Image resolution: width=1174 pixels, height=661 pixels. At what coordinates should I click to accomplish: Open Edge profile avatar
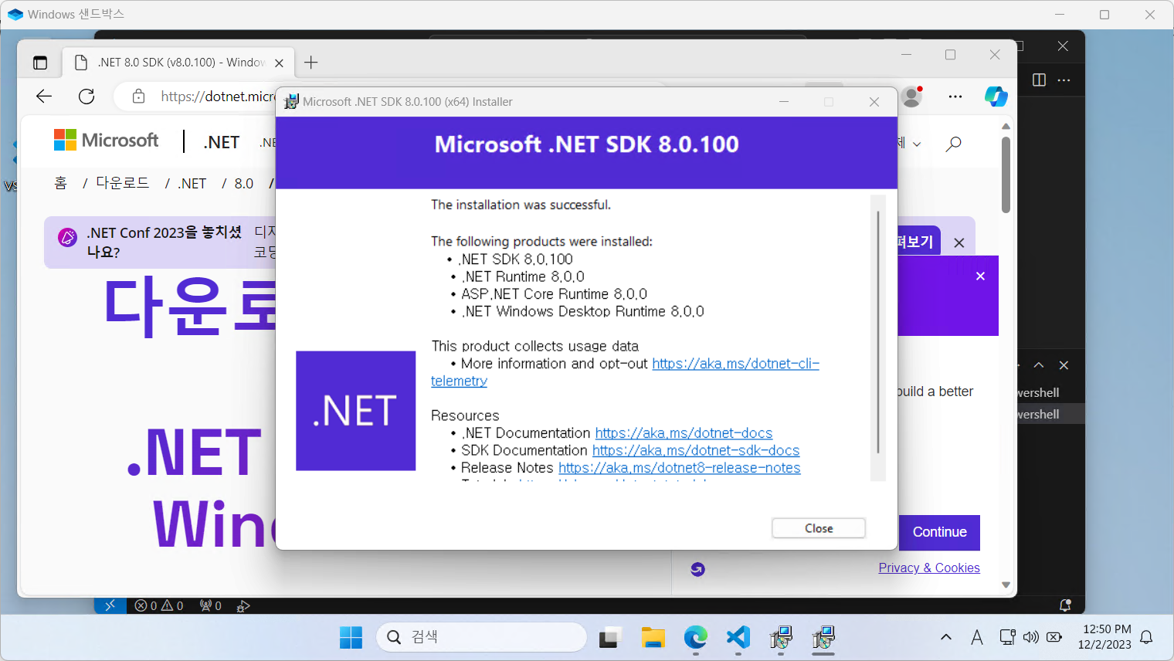912,97
